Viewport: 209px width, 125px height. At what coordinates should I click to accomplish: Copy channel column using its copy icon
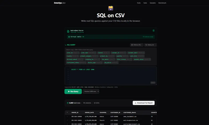point(109,53)
